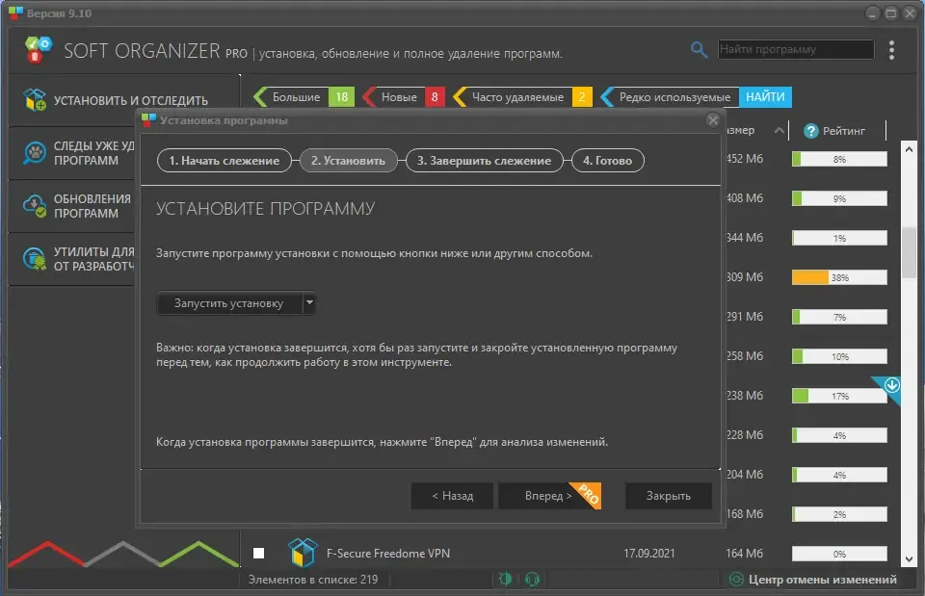Click the Back button in dialog
Image resolution: width=925 pixels, height=596 pixels.
tap(453, 496)
